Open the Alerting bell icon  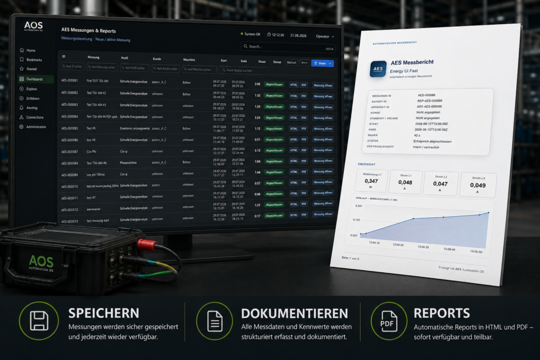tap(22, 108)
